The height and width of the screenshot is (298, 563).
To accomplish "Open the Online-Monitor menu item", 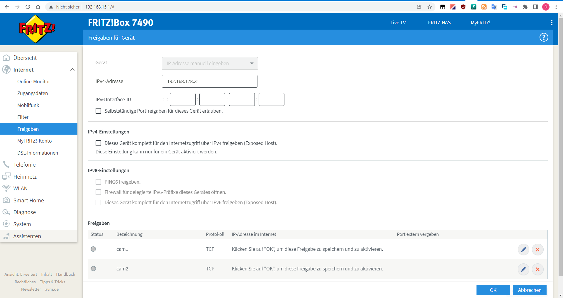I will pos(33,82).
